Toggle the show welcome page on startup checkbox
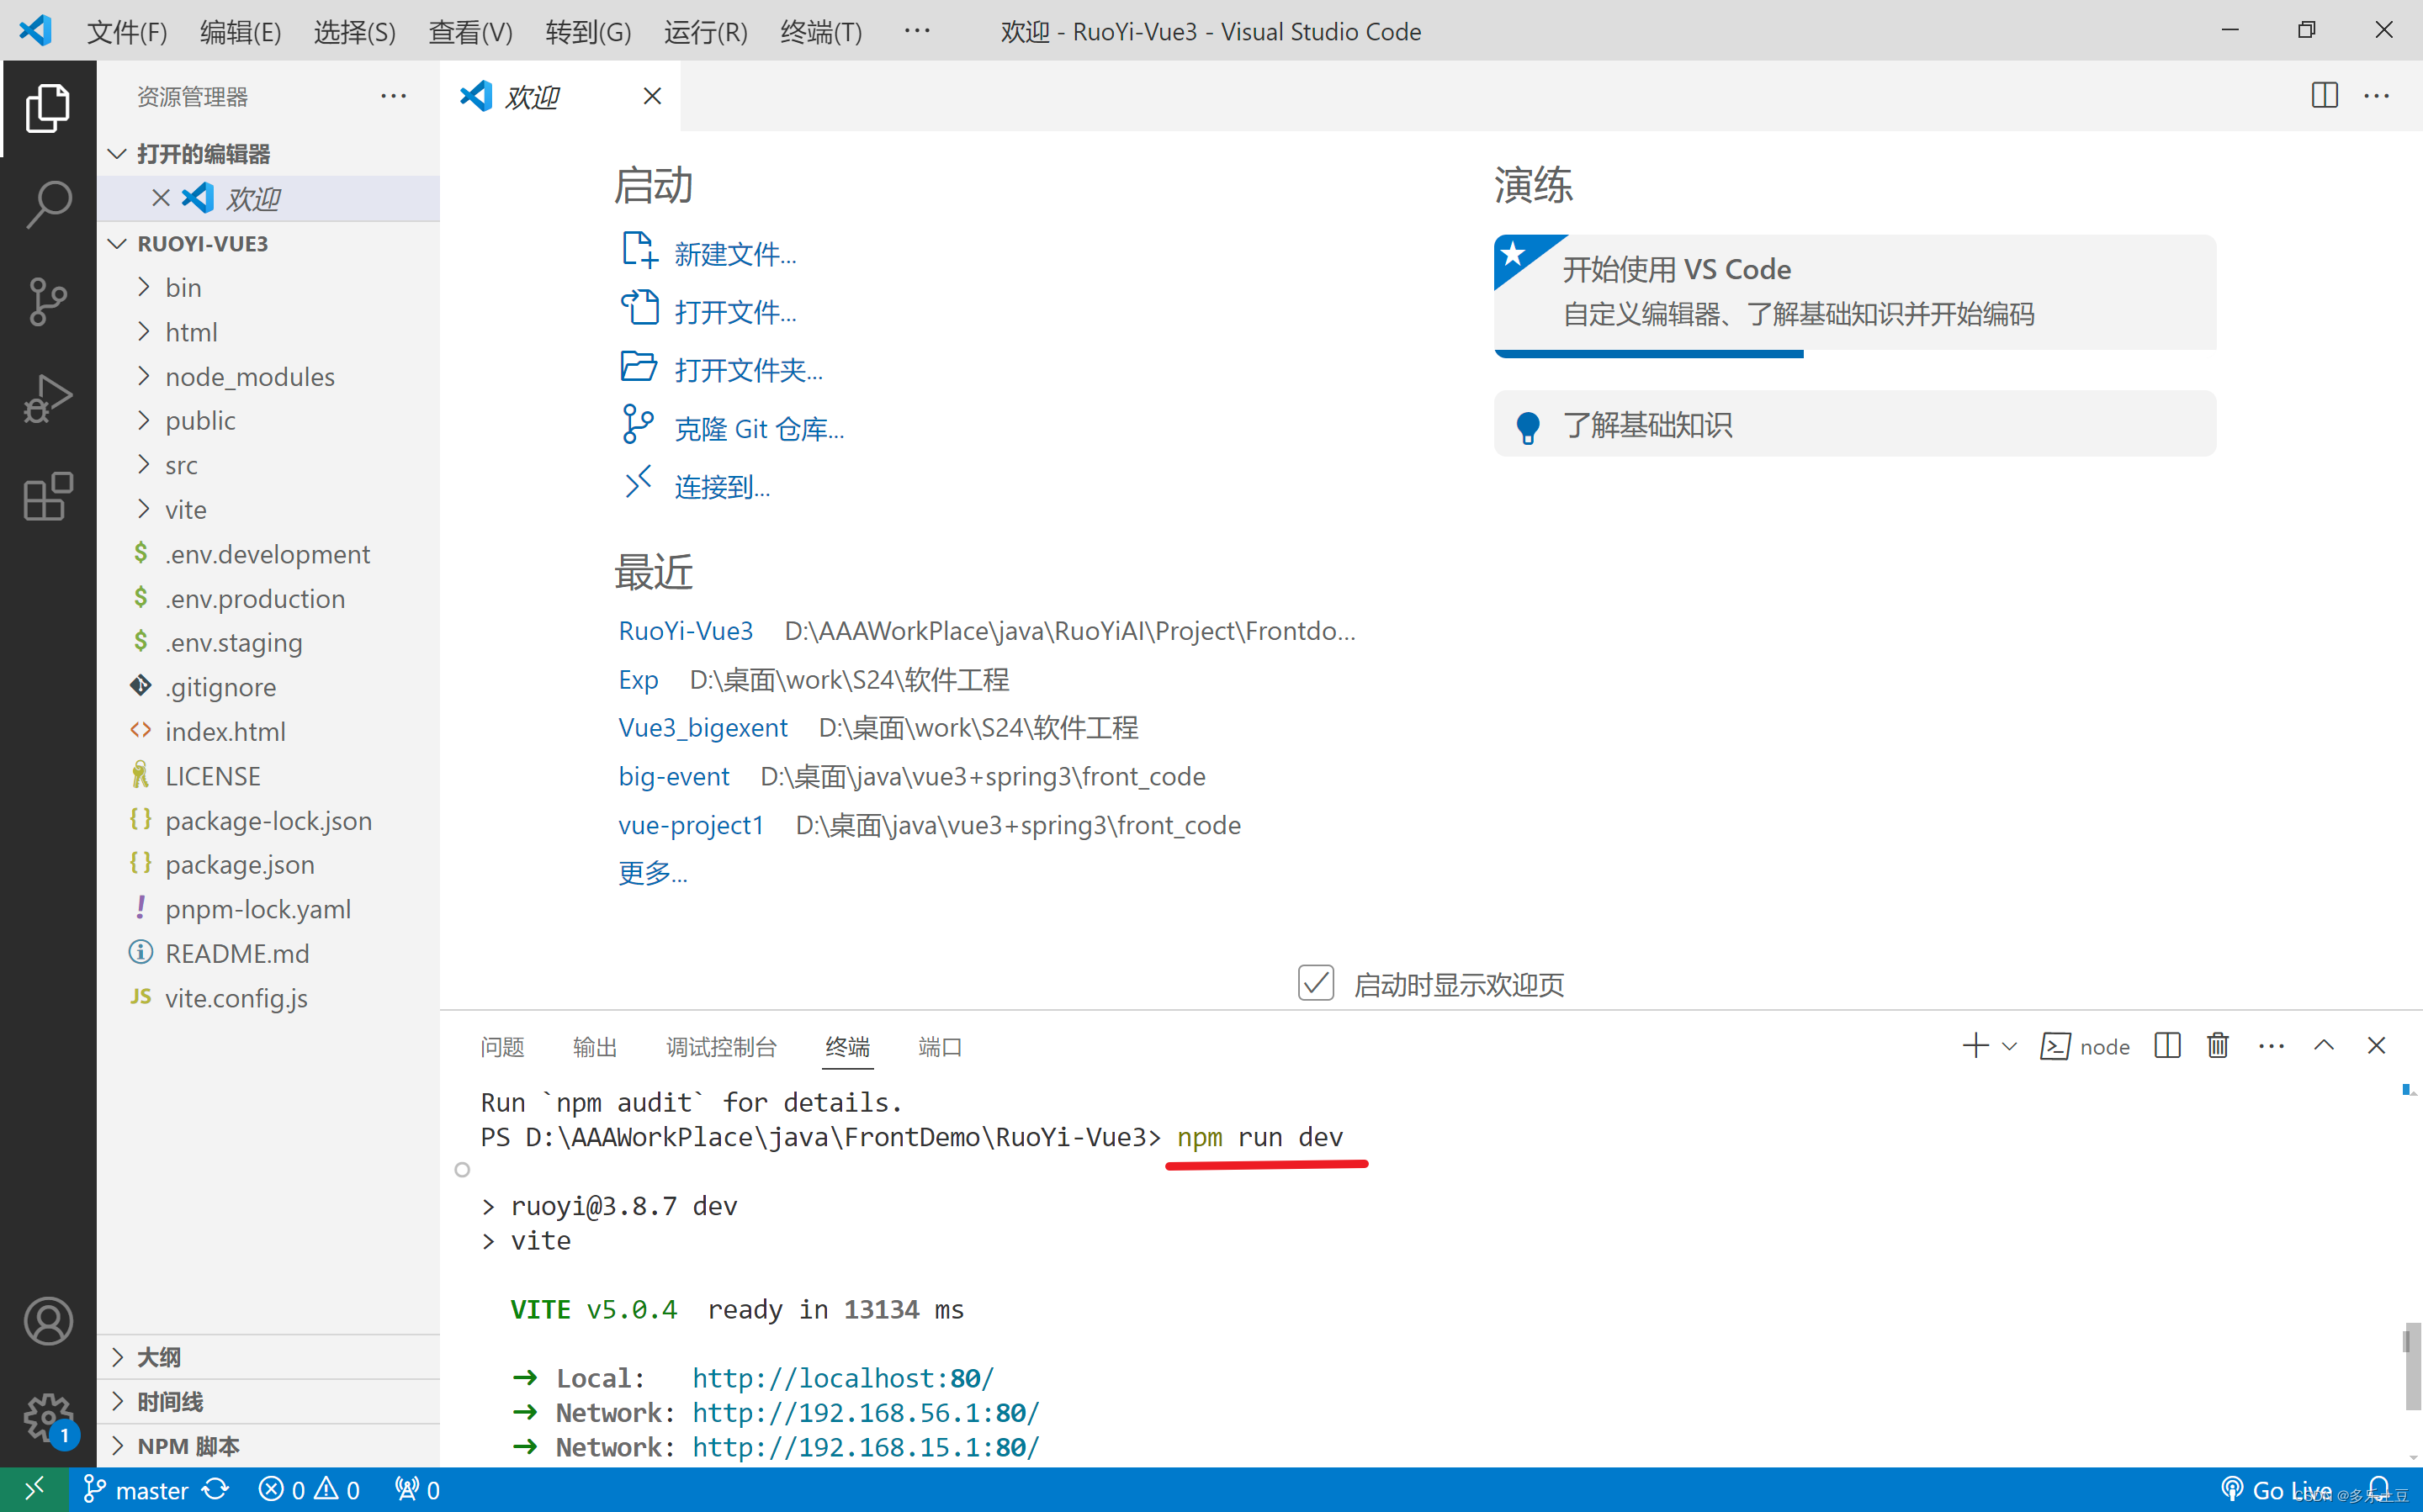Screen dimensions: 2423x1512 (x=1316, y=984)
